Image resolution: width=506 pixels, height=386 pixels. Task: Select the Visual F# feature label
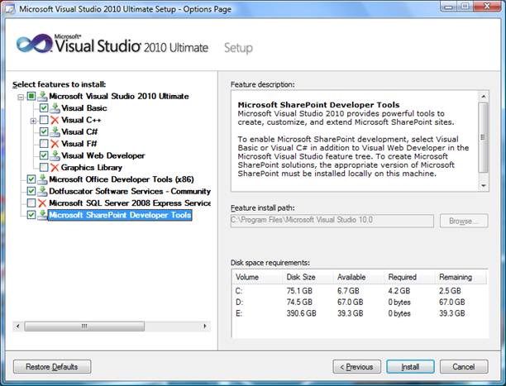[x=79, y=144]
